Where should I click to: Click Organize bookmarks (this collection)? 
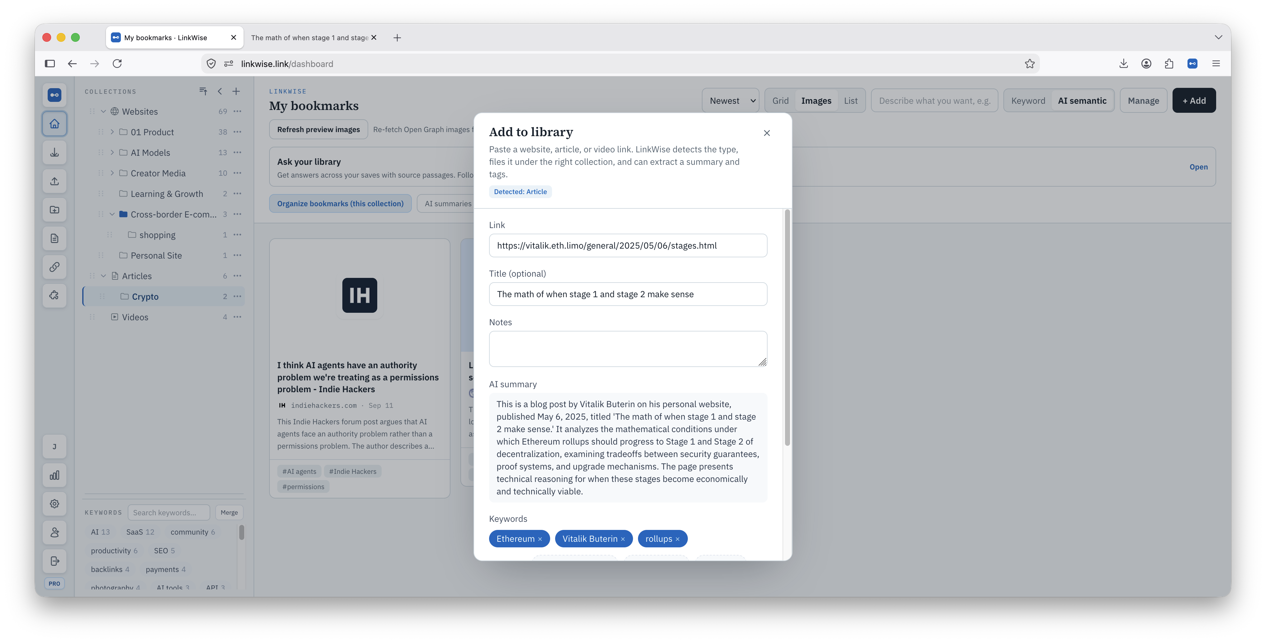[340, 203]
